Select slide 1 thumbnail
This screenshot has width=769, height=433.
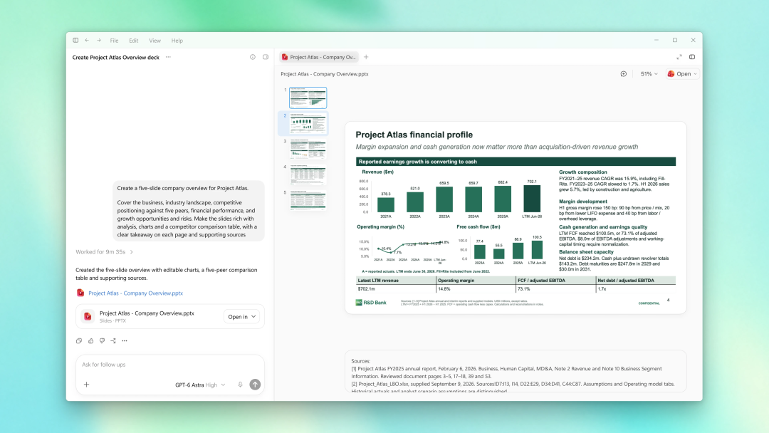pyautogui.click(x=308, y=98)
